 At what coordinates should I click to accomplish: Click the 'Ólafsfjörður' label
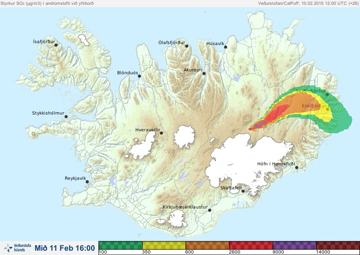(x=172, y=43)
